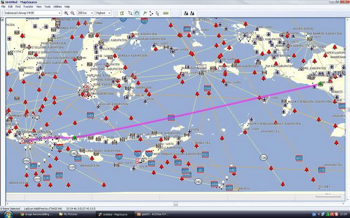Viewport: 350px width, 218px height.
Task: Click the G326 airway oval label
Action: click(72, 167)
